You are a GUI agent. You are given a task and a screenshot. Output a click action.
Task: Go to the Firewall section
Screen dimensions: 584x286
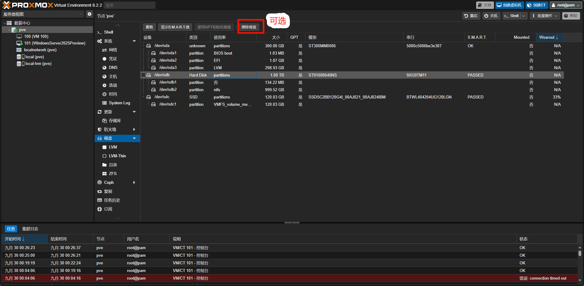110,130
